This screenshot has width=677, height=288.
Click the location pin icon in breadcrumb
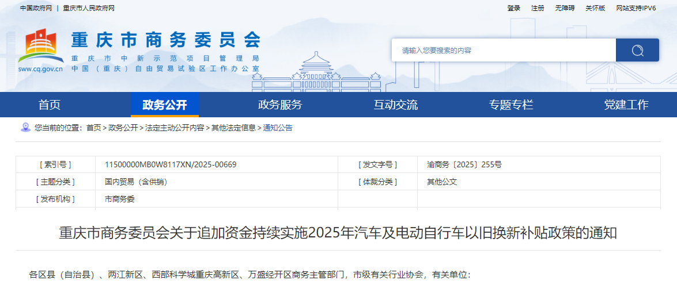point(25,127)
